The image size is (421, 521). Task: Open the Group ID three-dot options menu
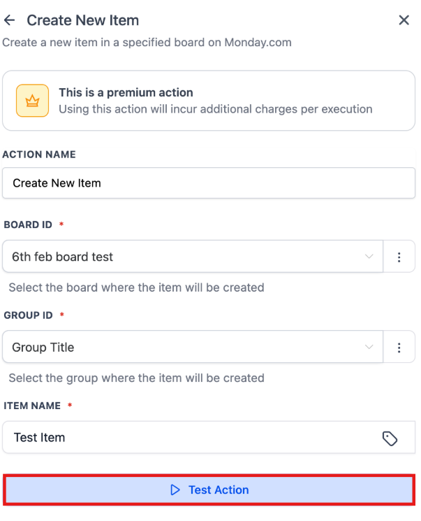click(x=399, y=348)
